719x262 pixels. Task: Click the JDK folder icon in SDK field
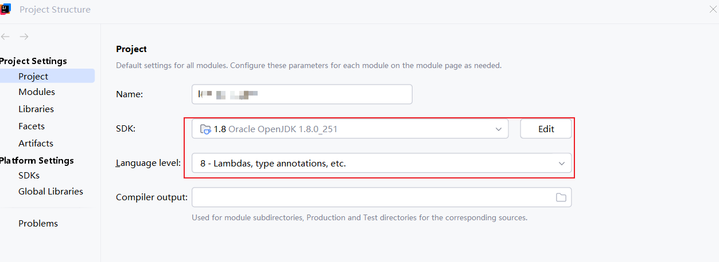click(x=205, y=129)
